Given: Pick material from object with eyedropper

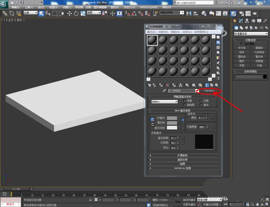Looking at the screenshot, I should click(164, 91).
